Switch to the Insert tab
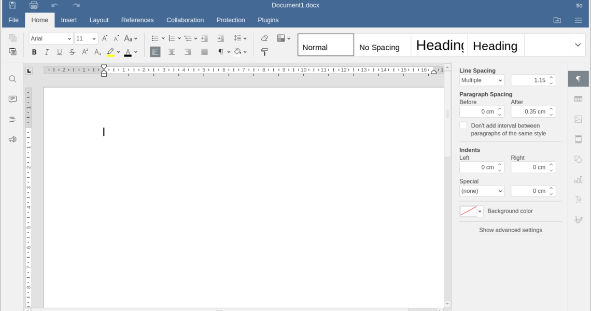The width and height of the screenshot is (591, 311). (x=69, y=20)
